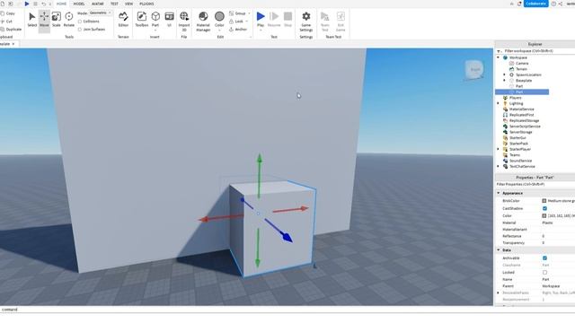Open the UI insert tool
The image size is (575, 323).
pos(169,20)
